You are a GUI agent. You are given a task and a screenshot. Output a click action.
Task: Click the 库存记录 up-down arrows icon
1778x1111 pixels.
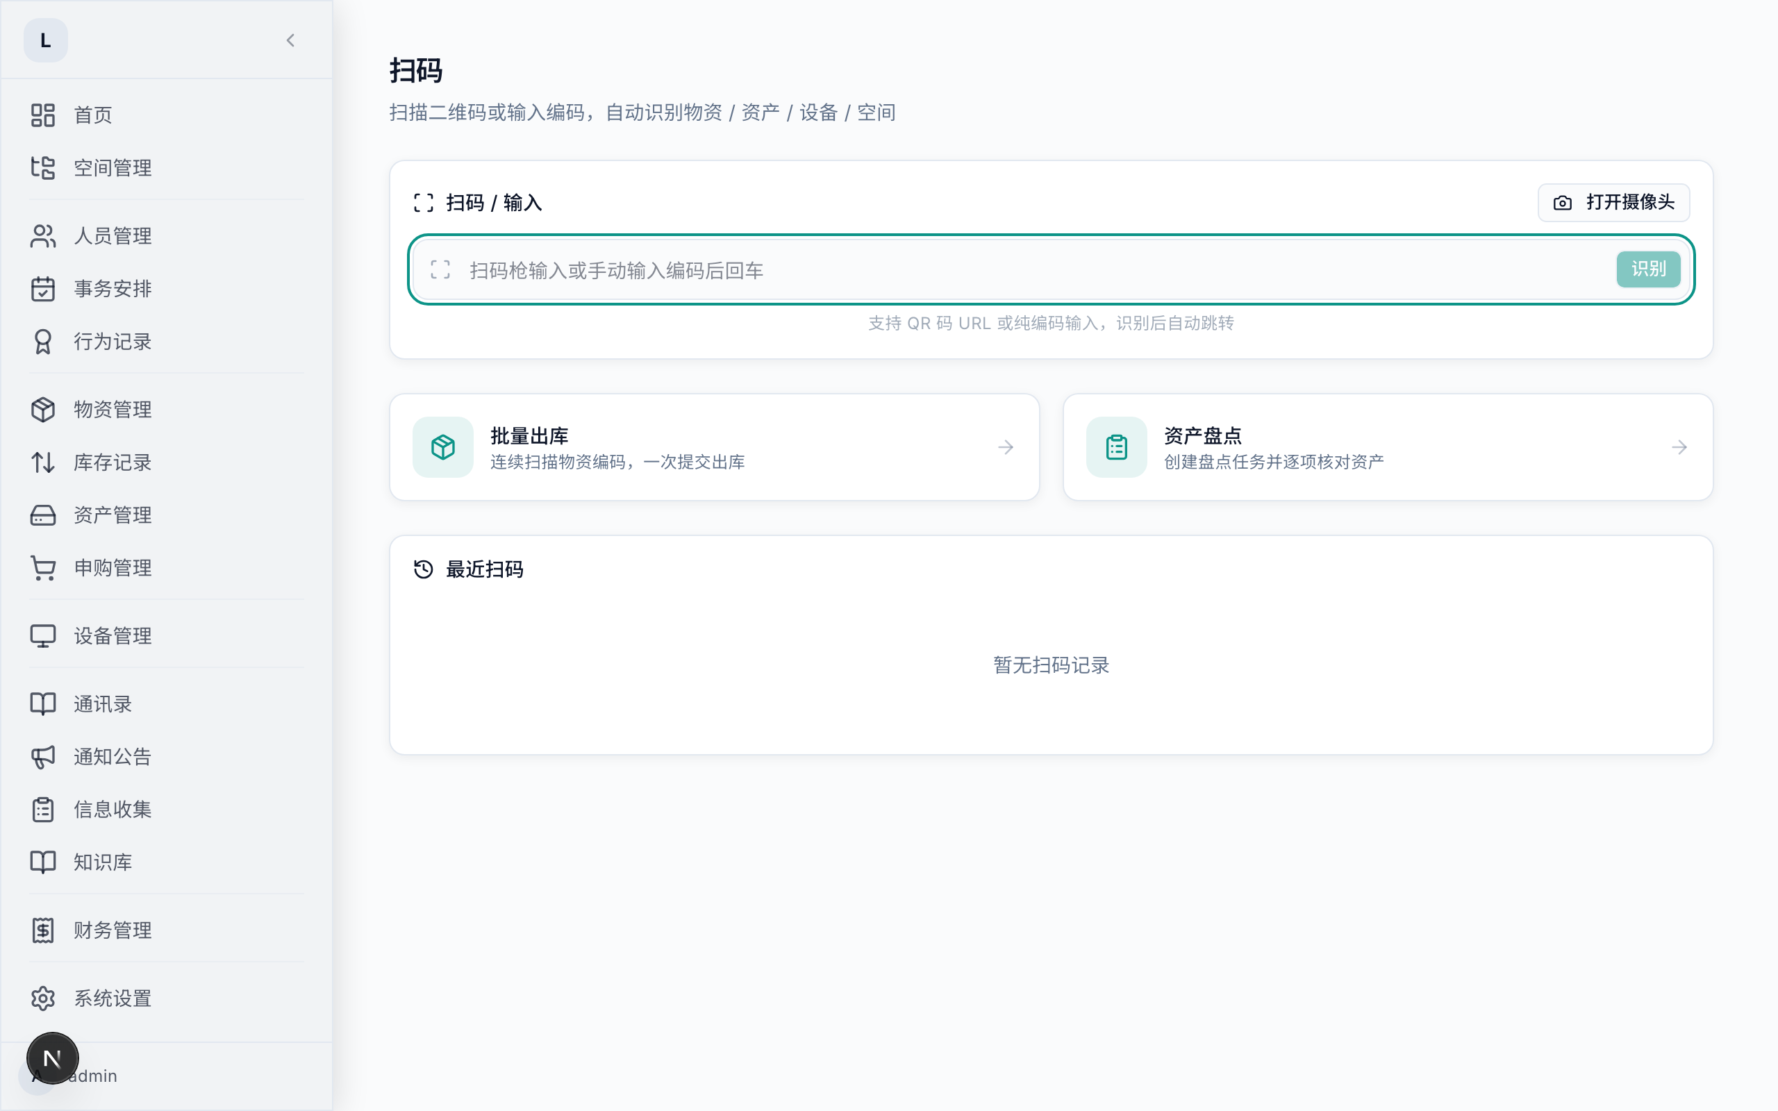(42, 462)
